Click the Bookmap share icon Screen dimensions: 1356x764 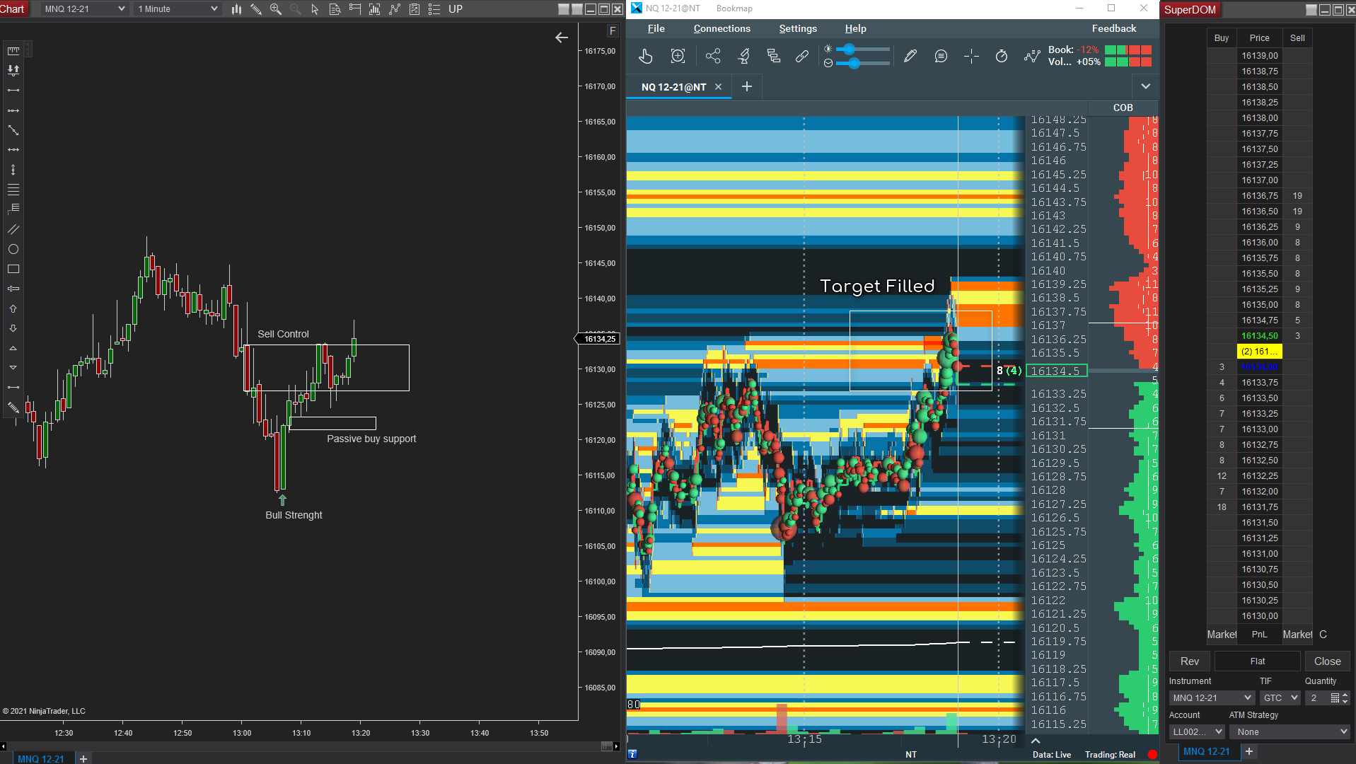pos(713,57)
